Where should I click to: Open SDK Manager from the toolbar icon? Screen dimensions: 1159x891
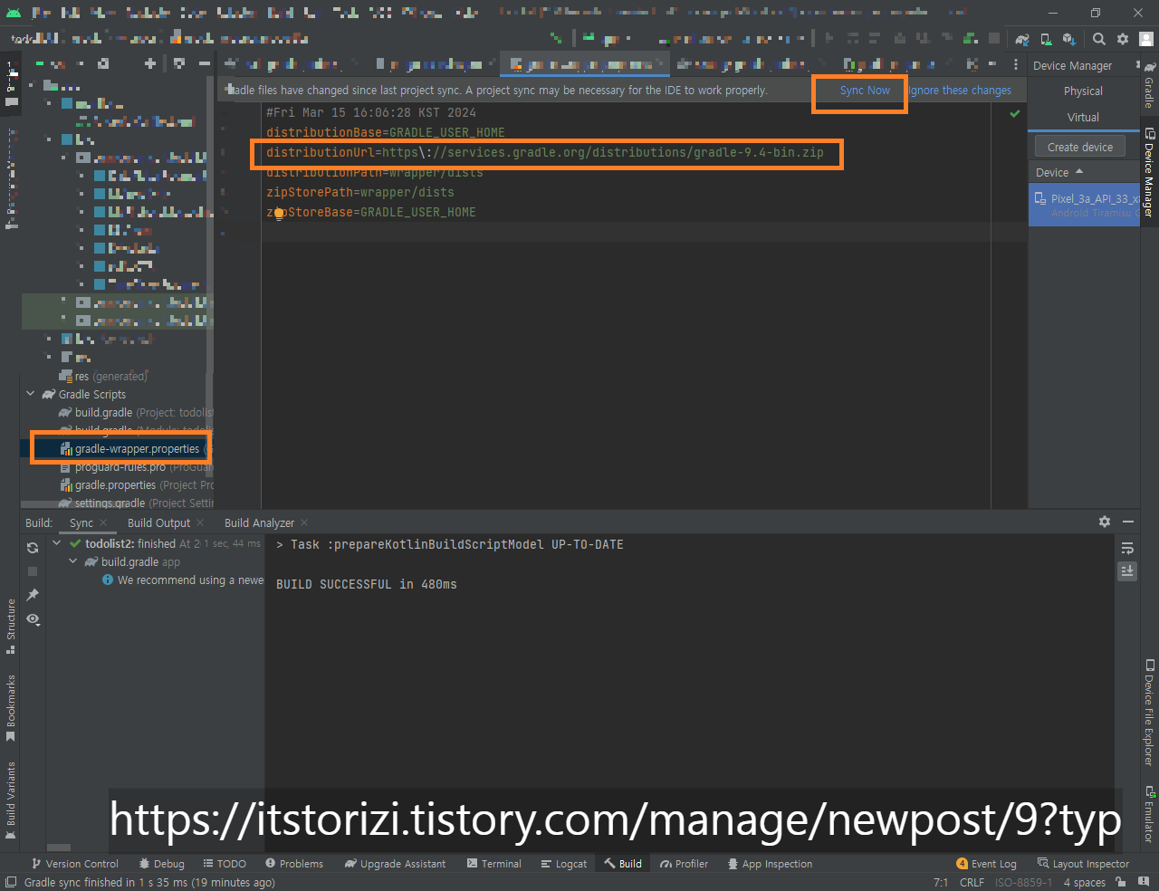(x=1069, y=39)
